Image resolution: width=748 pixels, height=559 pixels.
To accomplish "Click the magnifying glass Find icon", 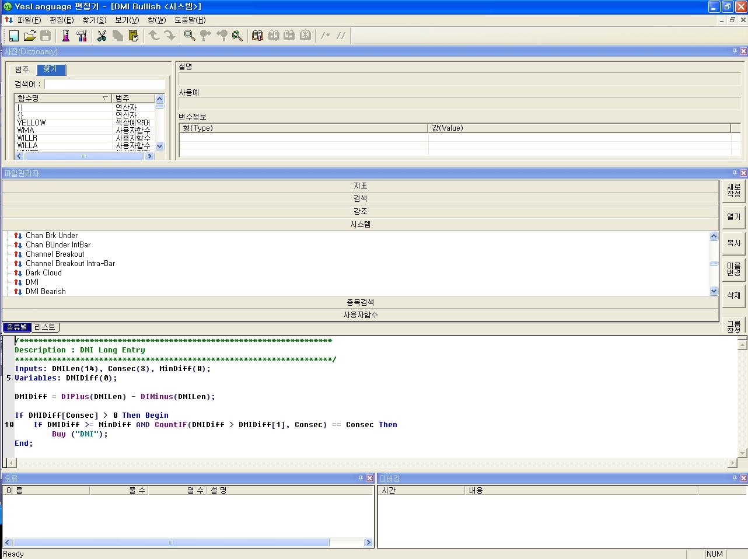I will pyautogui.click(x=190, y=36).
